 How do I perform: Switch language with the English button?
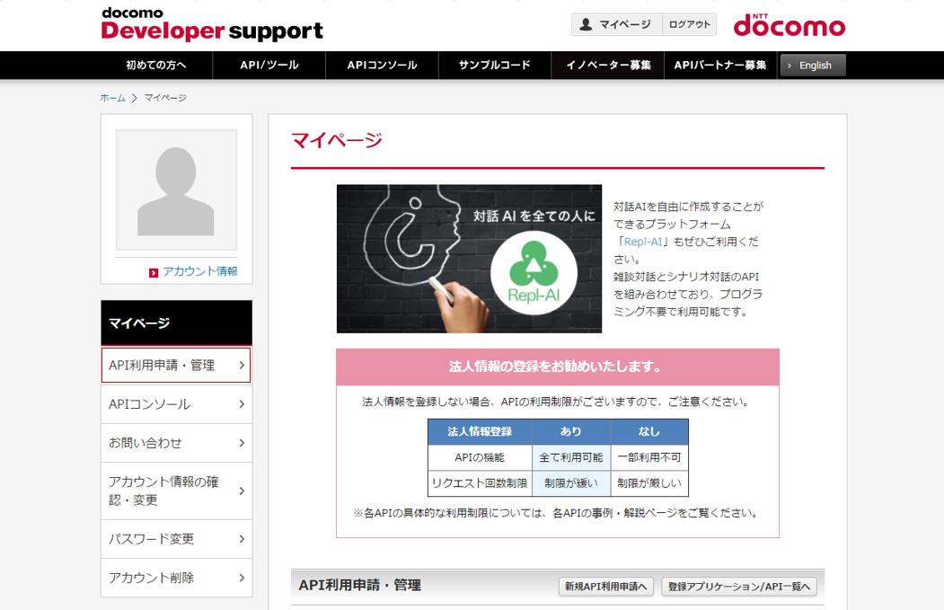(x=813, y=65)
